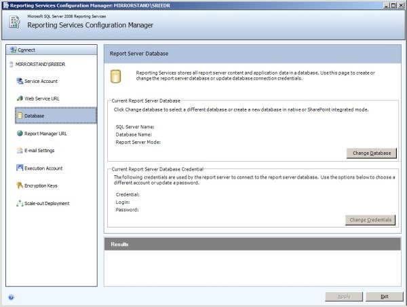This screenshot has width=407, height=307.
Task: Click the Change Credentials button
Action: 370,220
